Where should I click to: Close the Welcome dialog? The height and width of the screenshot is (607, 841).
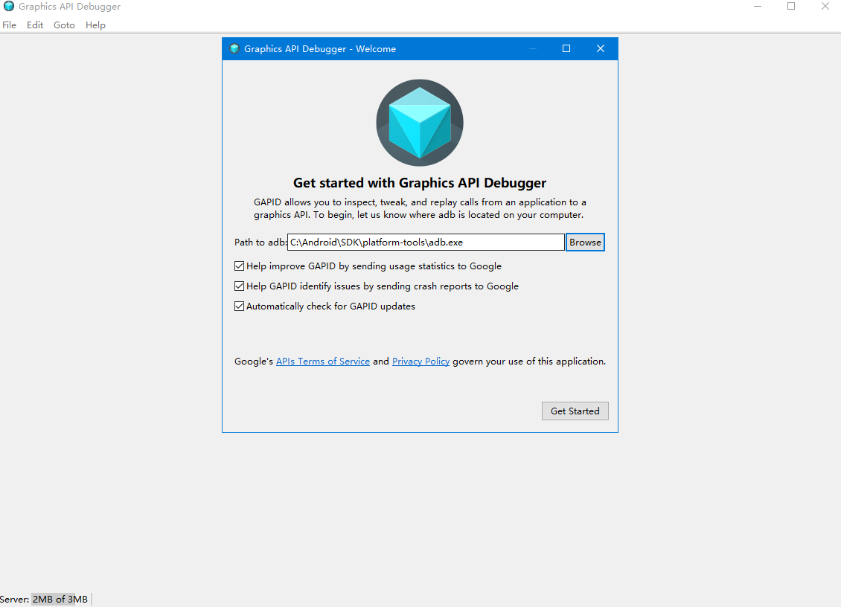(601, 49)
